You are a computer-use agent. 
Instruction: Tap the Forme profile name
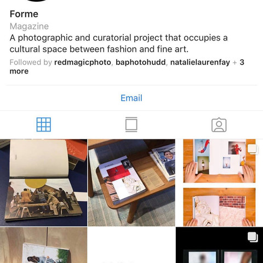point(24,14)
